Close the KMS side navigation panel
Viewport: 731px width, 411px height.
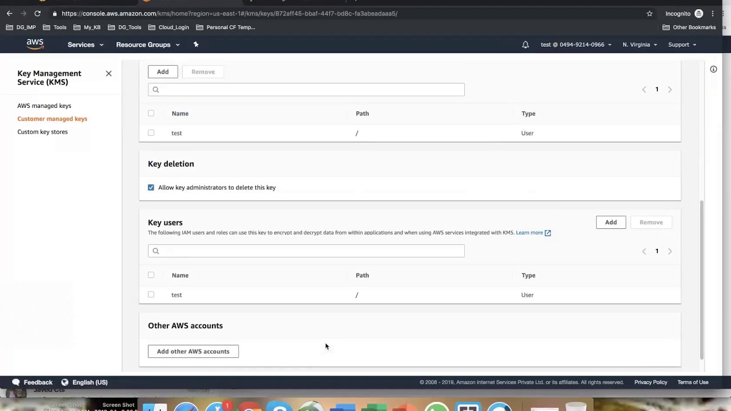click(x=109, y=74)
